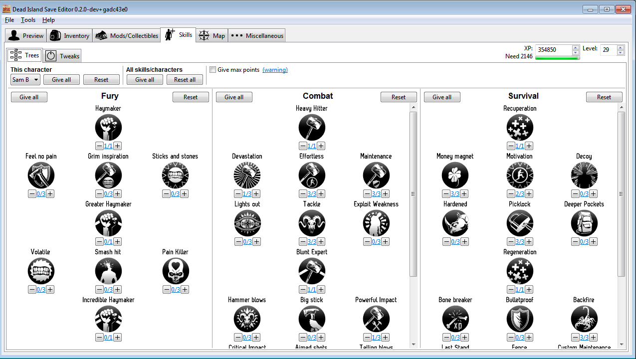Click the Hardened rhino icon

[x=455, y=223]
